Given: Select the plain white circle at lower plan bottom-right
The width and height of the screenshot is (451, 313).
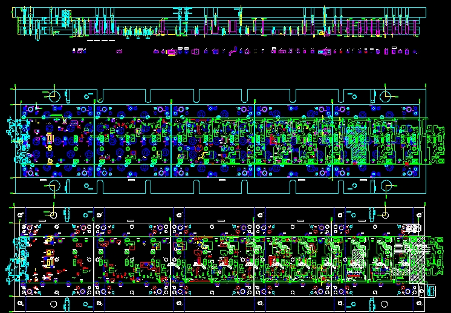Looking at the screenshot, I should pyautogui.click(x=384, y=304).
